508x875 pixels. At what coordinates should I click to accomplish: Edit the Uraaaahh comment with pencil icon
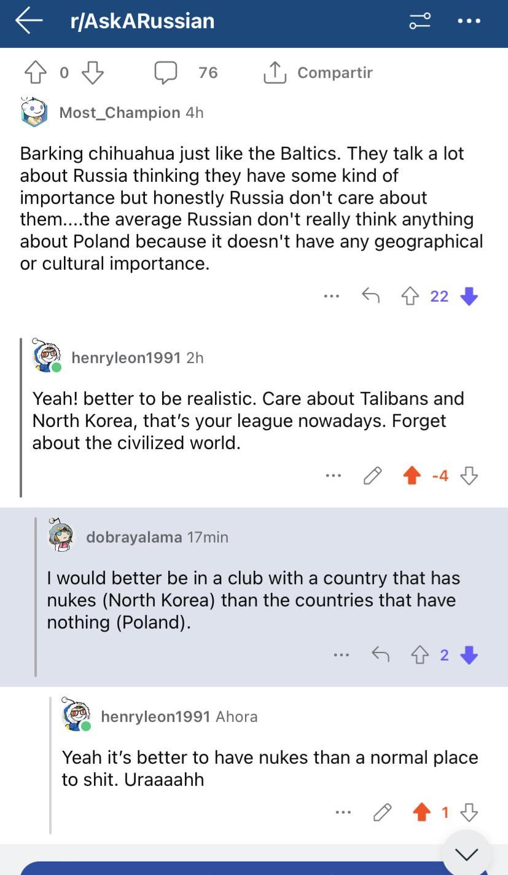tap(382, 812)
